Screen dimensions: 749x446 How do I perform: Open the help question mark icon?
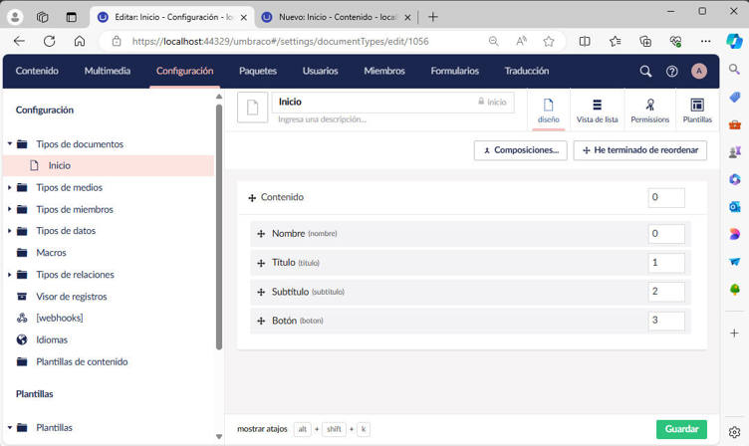pyautogui.click(x=672, y=72)
